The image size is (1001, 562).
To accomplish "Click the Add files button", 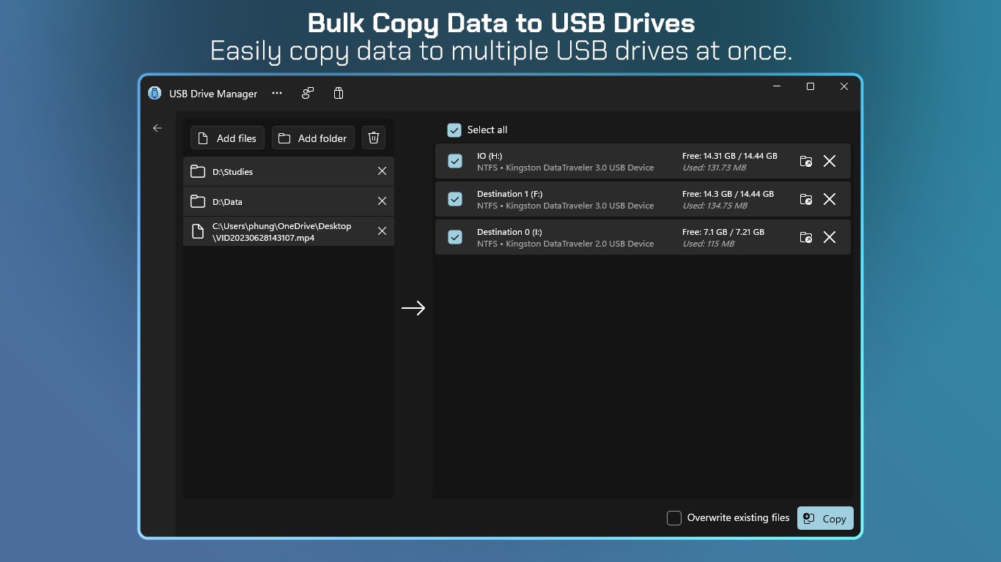I will [227, 138].
